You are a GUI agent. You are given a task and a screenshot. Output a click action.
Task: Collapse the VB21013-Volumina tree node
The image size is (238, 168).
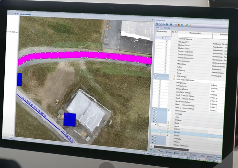[162, 38]
